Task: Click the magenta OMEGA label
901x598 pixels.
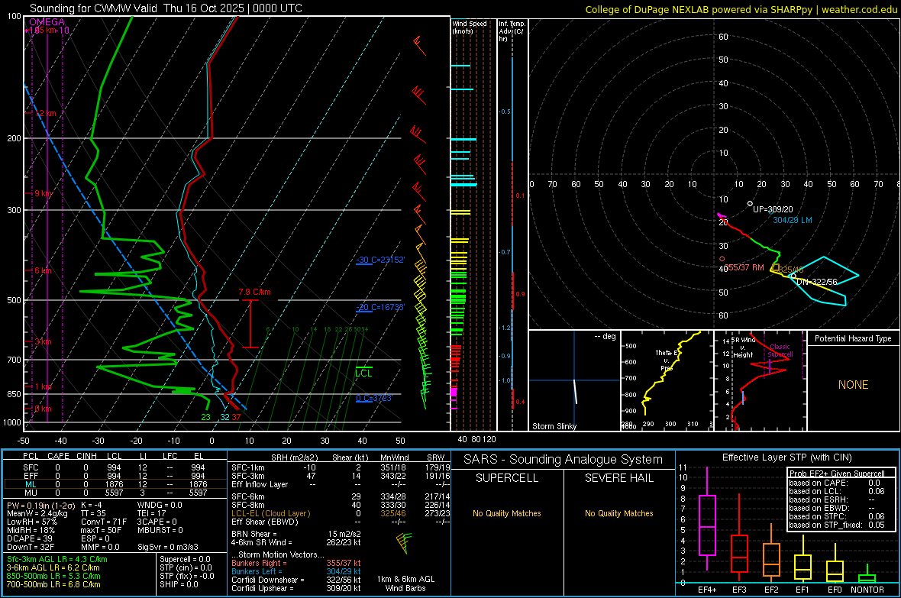Action: point(47,22)
